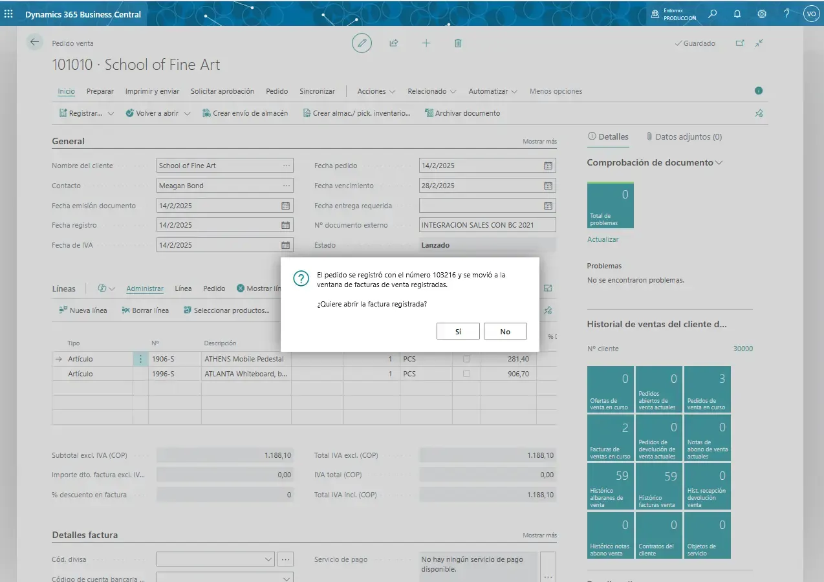This screenshot has width=824, height=582.
Task: Click the trash delete icon
Action: (458, 43)
